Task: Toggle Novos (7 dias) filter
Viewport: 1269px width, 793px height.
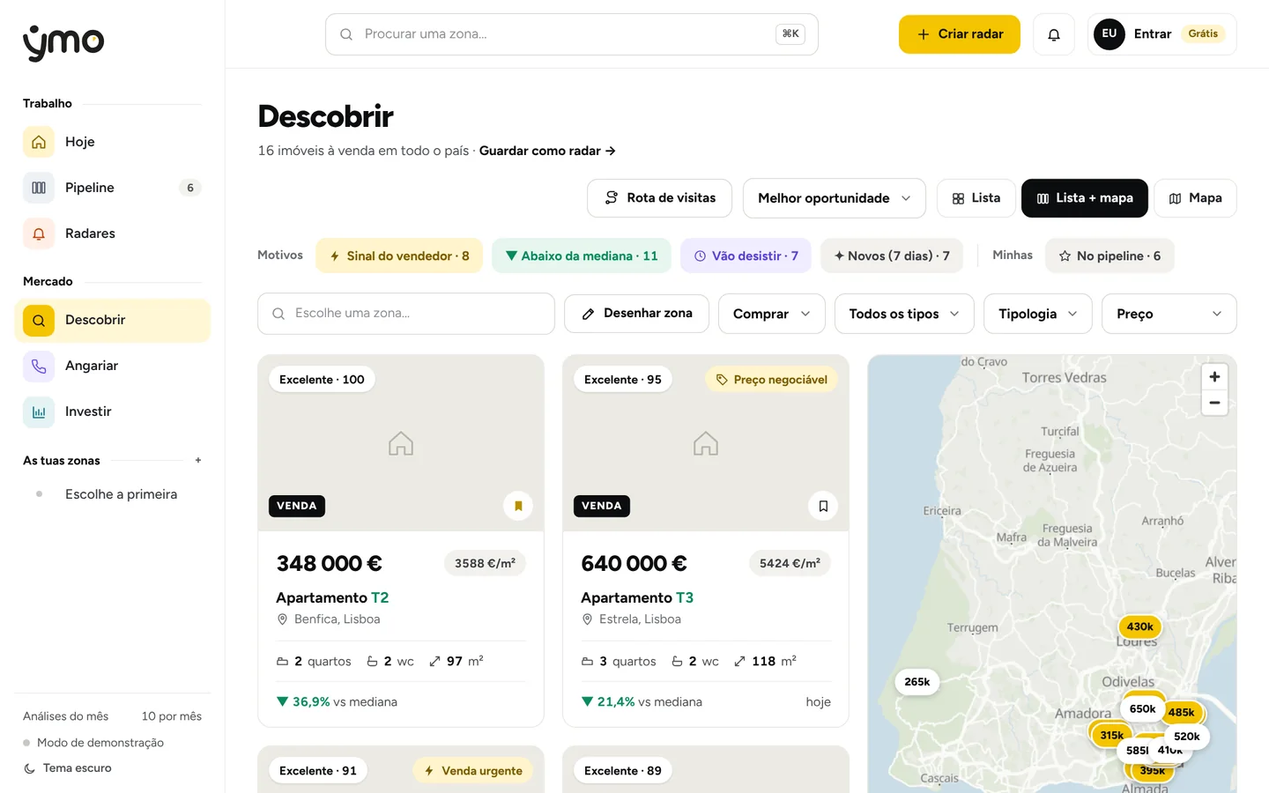Action: pos(892,256)
